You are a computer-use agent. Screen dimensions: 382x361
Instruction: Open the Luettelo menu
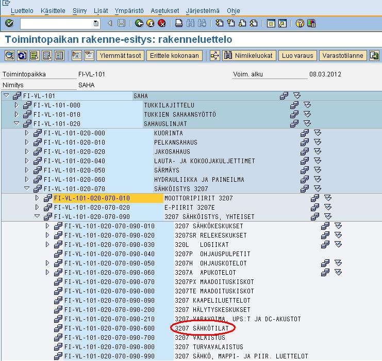tap(22, 11)
